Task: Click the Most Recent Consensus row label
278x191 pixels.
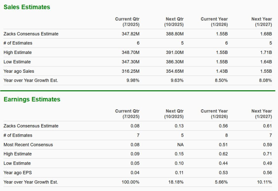Action: (x=29, y=145)
